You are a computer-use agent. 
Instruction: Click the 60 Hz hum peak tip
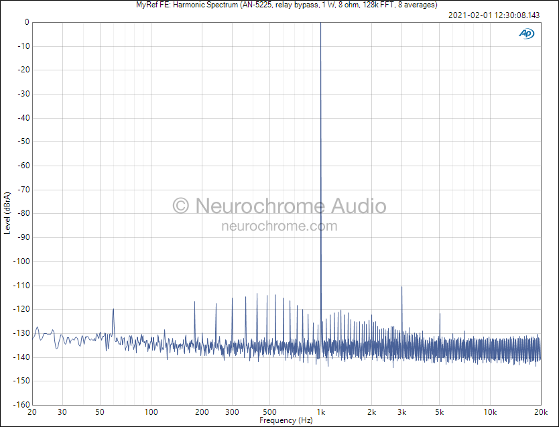click(x=113, y=309)
